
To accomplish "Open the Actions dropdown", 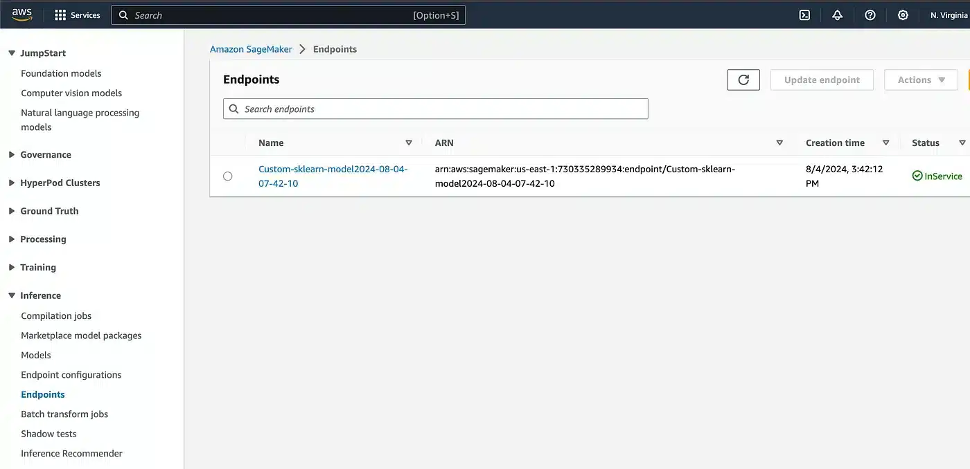I will pos(921,80).
